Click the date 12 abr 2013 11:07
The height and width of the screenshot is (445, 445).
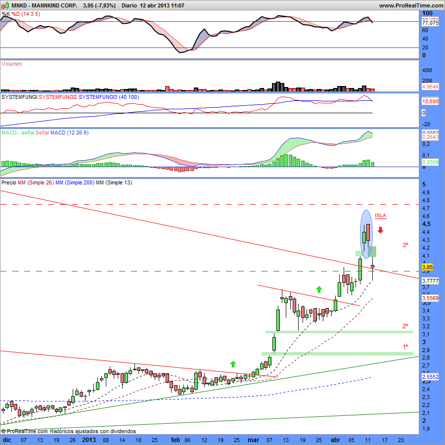click(162, 5)
